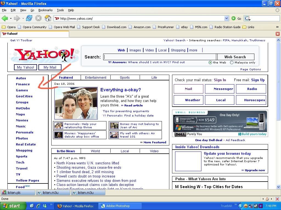Expand the address bar URL dropdown
281x210 pixels.
226,18
